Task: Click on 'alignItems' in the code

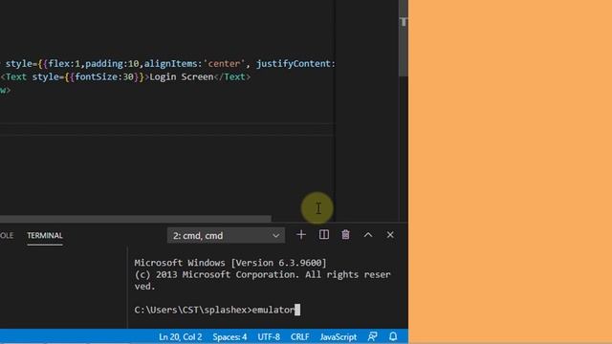Action: 171,64
